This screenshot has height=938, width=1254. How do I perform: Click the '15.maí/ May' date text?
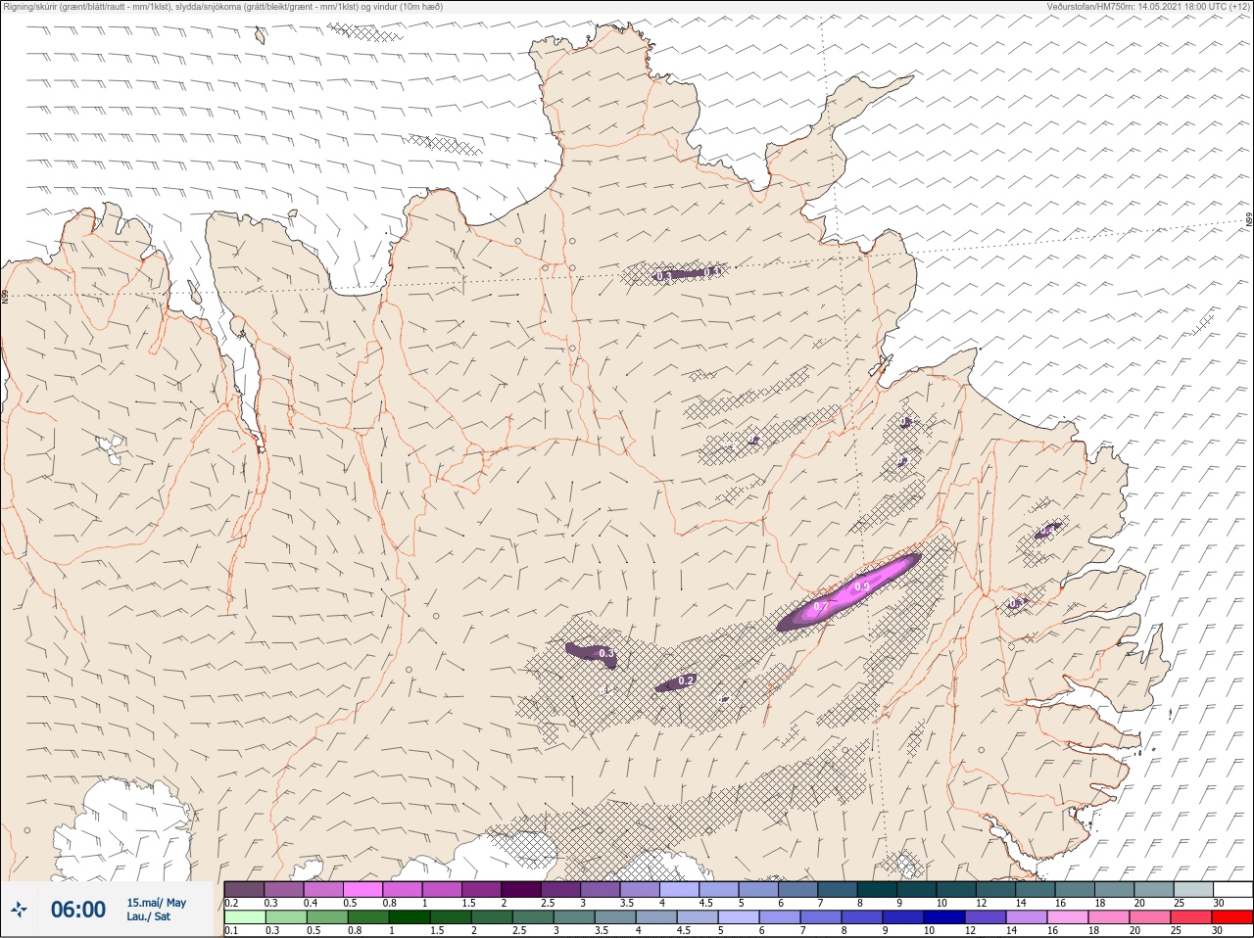pos(156,903)
